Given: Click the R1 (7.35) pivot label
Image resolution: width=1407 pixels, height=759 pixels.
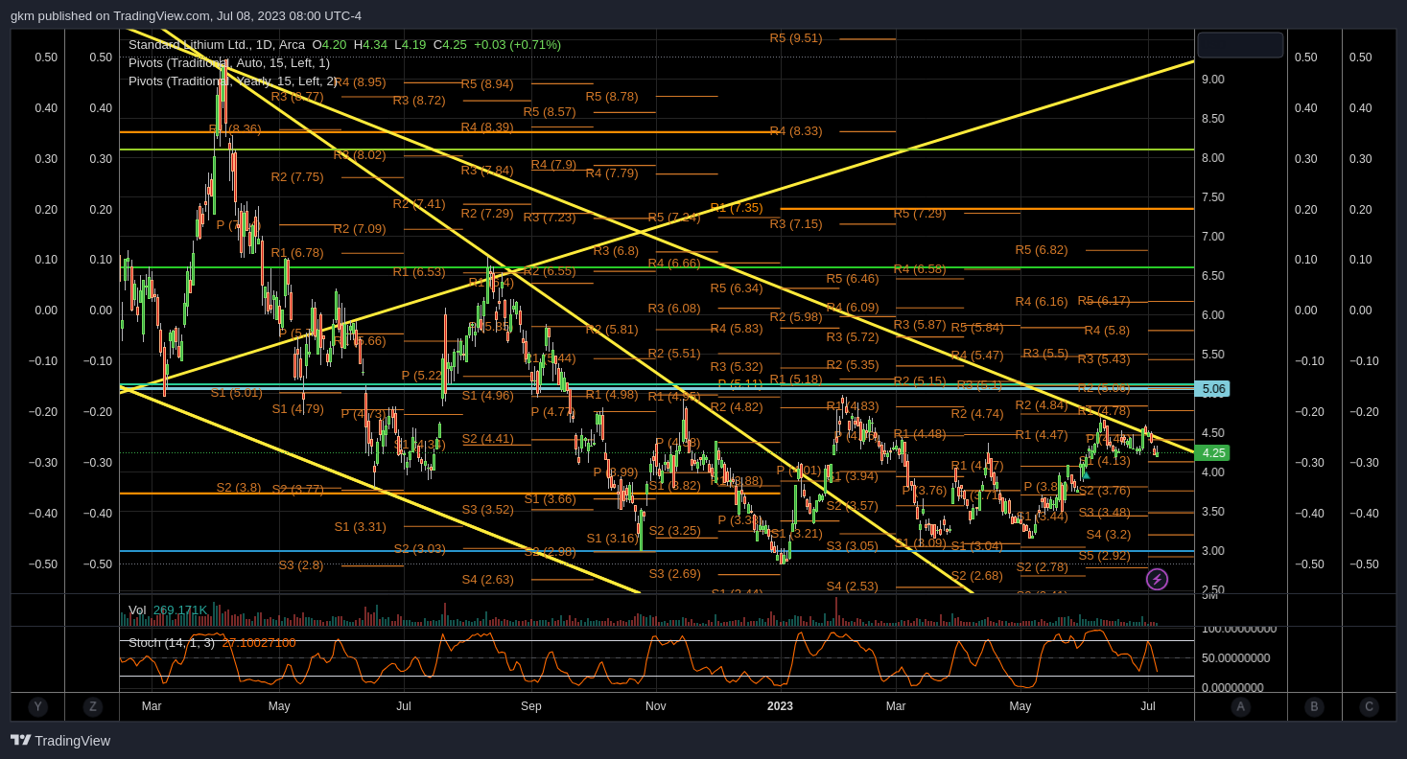Looking at the screenshot, I should [x=737, y=208].
